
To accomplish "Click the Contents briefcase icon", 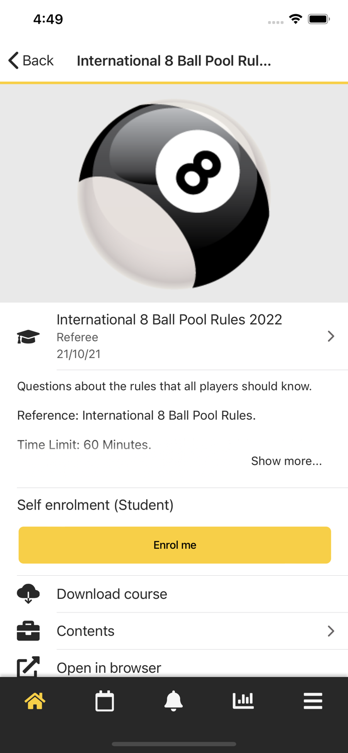I will (29, 631).
